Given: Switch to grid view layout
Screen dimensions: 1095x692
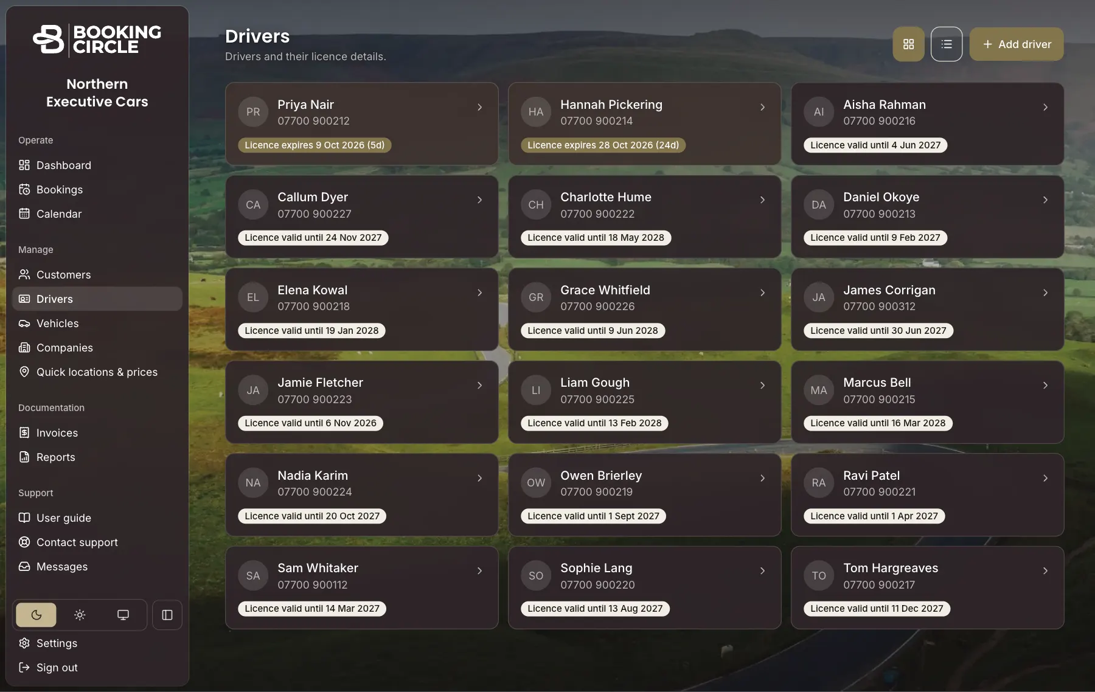Looking at the screenshot, I should point(909,44).
